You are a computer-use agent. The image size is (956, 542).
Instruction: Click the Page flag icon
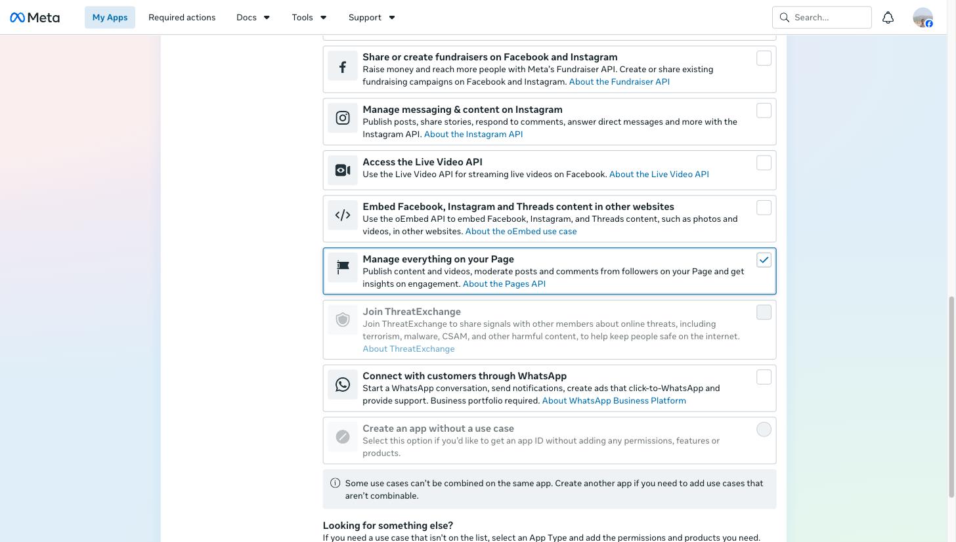(x=343, y=267)
